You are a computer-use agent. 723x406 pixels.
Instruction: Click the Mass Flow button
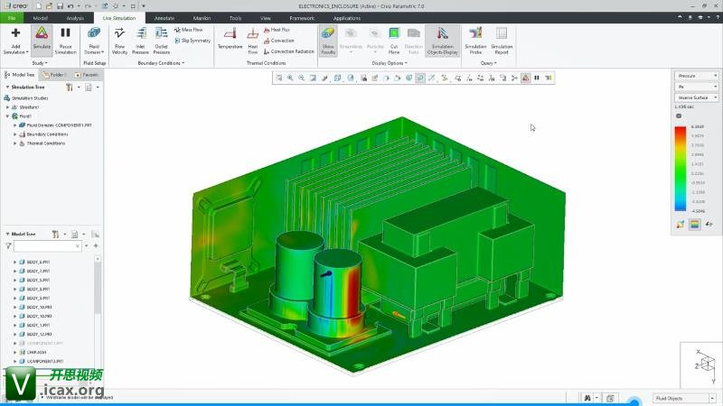192,30
